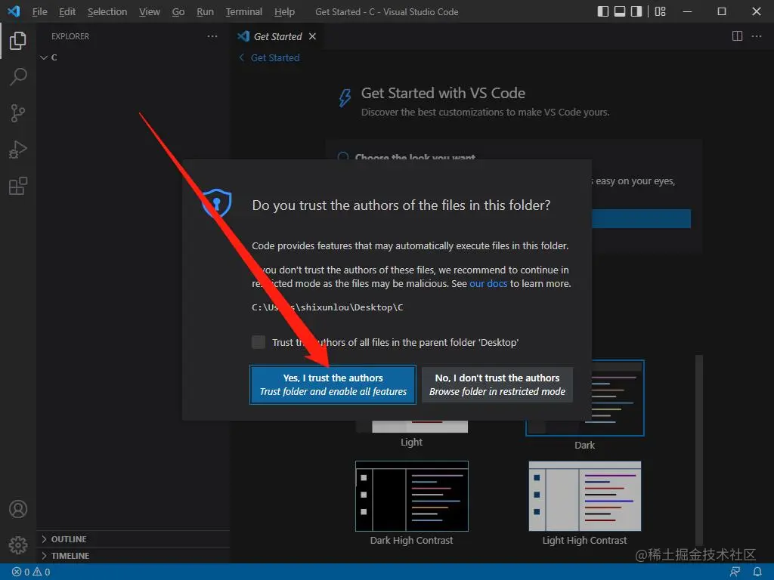The image size is (774, 580).
Task: Open the Source Control view
Action: [x=18, y=113]
